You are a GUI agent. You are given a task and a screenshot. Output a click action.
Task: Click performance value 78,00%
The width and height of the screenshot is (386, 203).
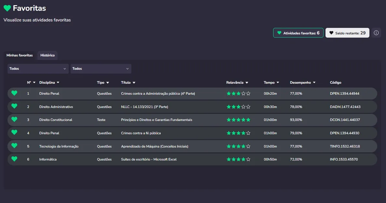coord(296,107)
